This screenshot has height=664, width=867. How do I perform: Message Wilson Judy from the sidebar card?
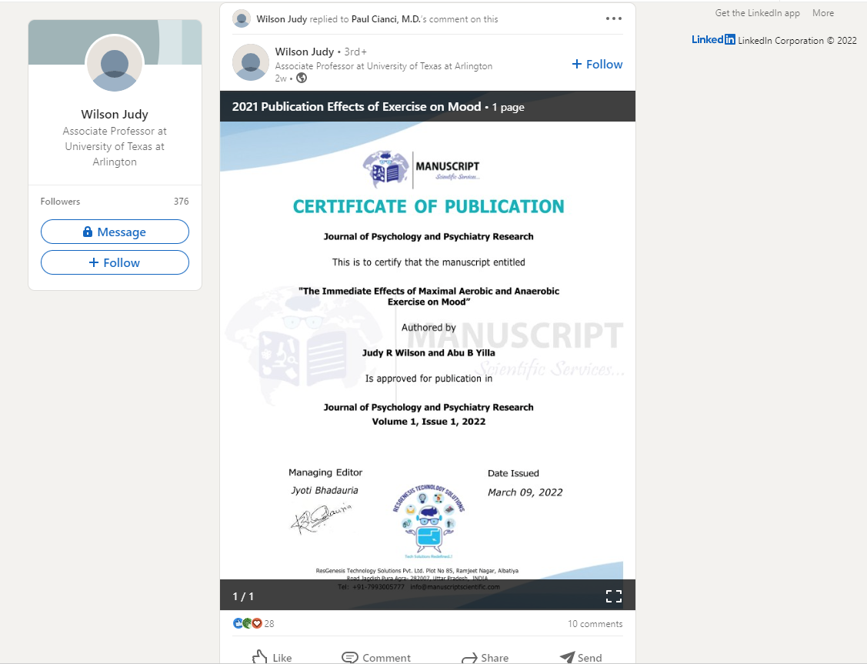115,232
